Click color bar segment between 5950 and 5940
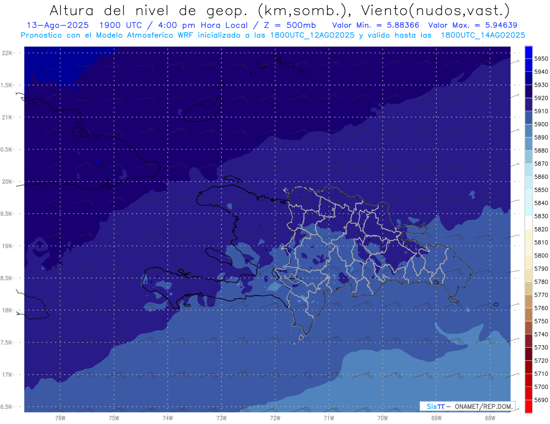 pos(528,65)
